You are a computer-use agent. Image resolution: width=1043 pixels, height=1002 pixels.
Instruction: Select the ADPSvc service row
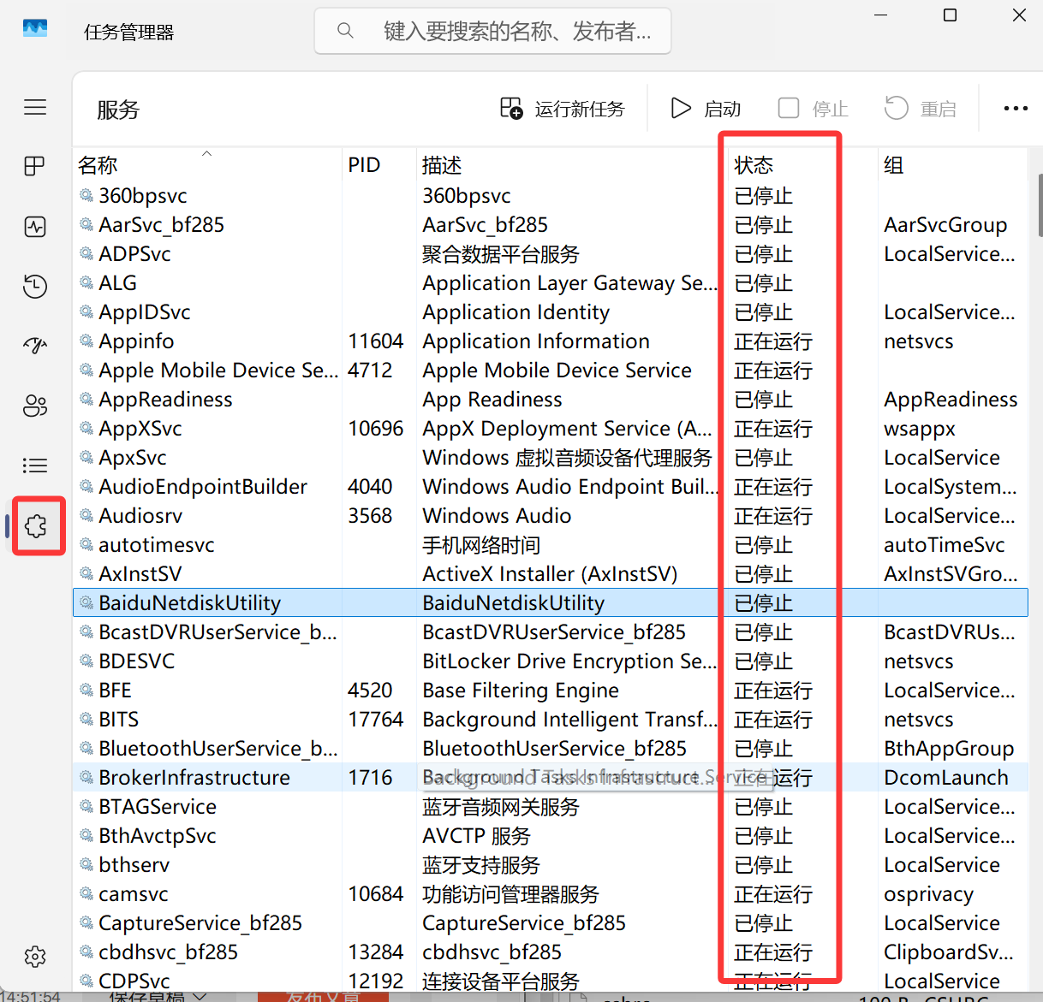click(x=550, y=254)
